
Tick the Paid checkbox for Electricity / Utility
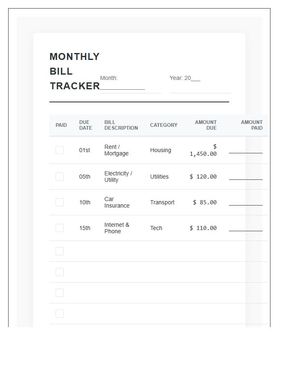60,177
